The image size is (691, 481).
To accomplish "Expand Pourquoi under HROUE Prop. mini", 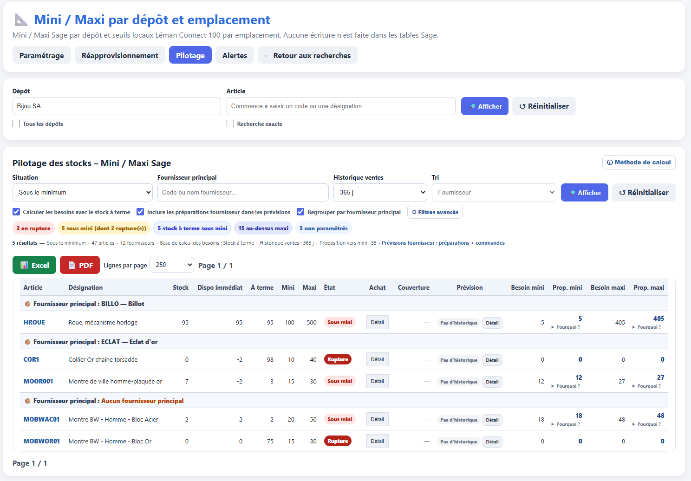I will 566,327.
